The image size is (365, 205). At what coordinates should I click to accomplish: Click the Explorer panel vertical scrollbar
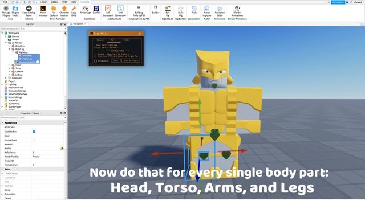[x=65, y=71]
